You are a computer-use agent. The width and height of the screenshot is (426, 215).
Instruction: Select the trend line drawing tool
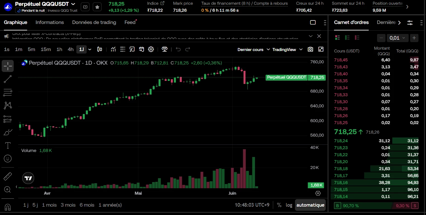tap(8, 79)
